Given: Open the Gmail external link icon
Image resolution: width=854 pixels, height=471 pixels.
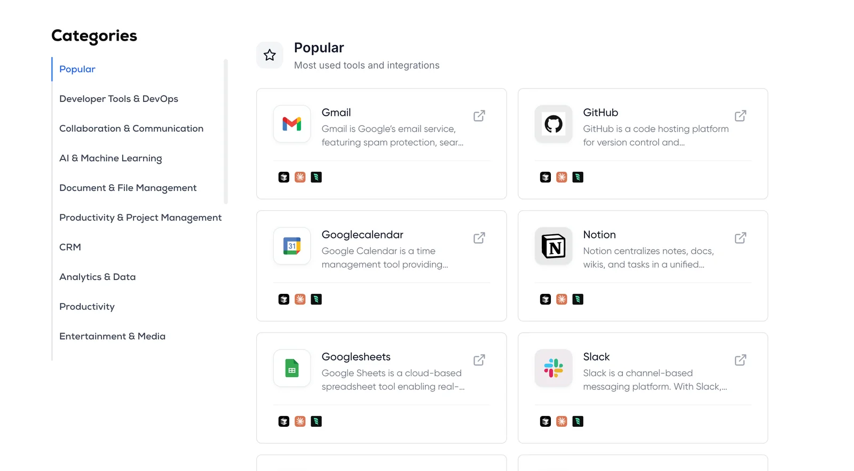Looking at the screenshot, I should [x=479, y=116].
